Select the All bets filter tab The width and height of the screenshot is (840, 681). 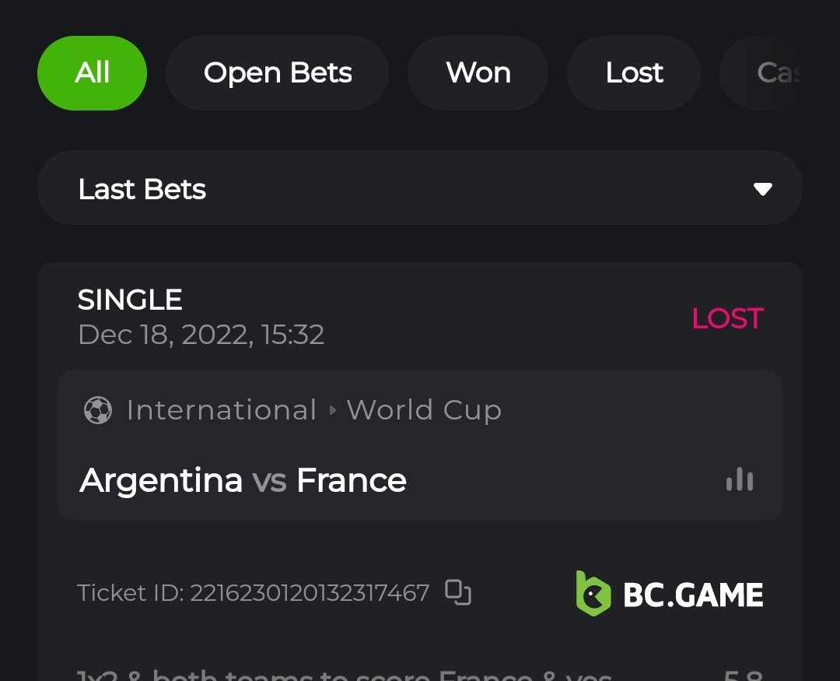[x=92, y=73]
